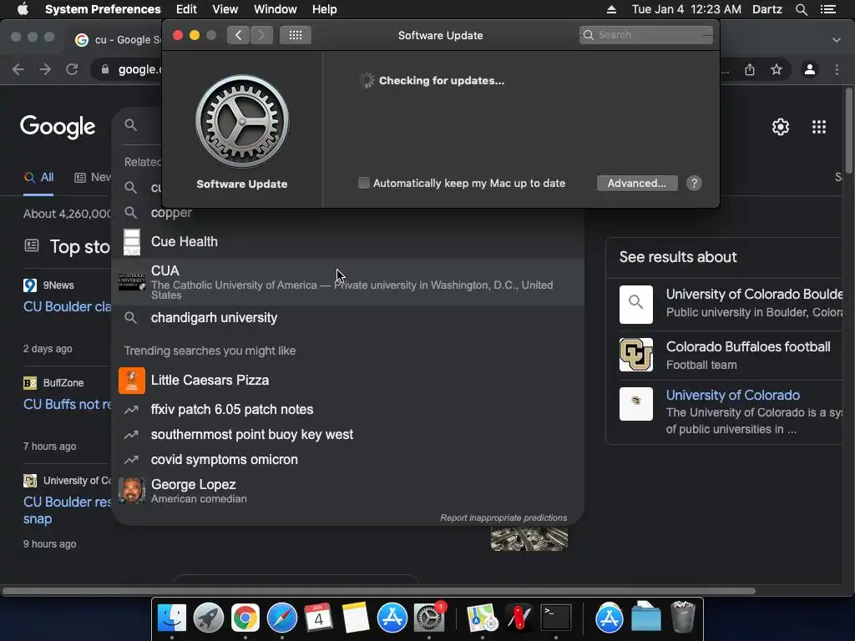The width and height of the screenshot is (855, 641).
Task: Choose southernmost point buoy key west suggestion
Action: point(348,434)
